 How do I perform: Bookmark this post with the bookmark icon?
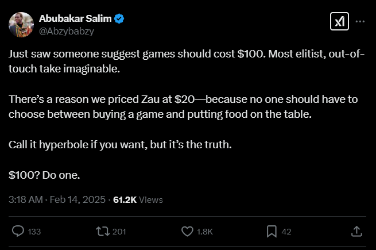tap(272, 231)
